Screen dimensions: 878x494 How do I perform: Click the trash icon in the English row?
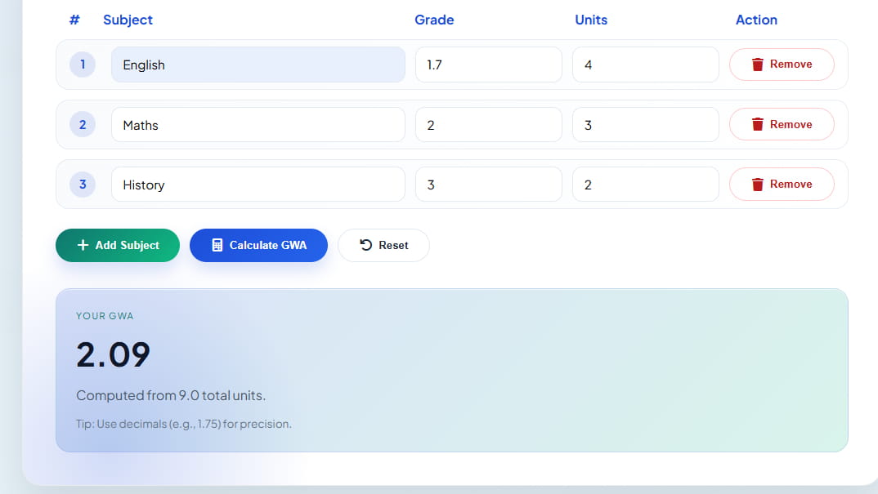point(759,64)
